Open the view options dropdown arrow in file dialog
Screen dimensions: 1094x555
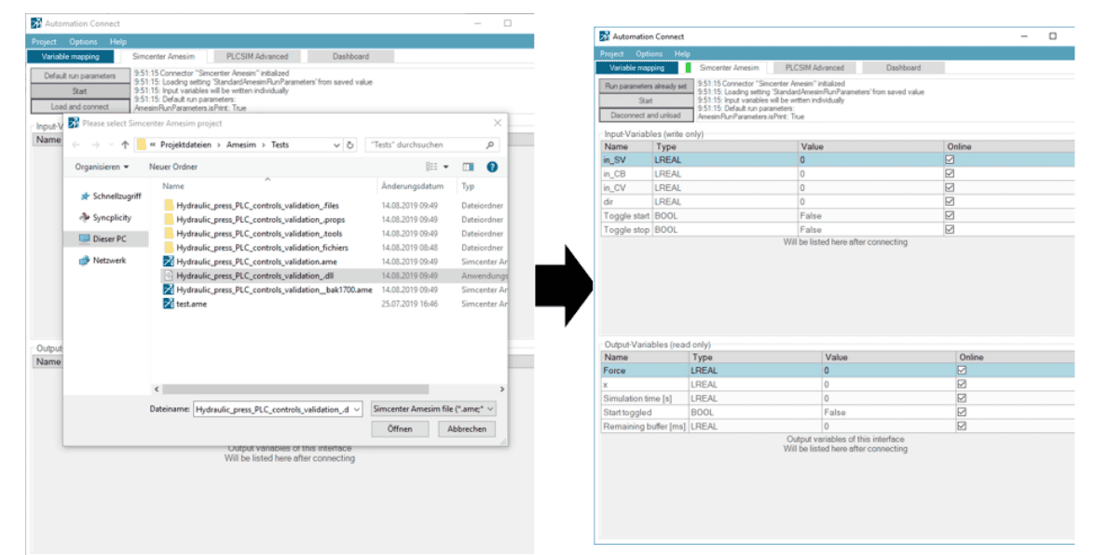coord(446,167)
